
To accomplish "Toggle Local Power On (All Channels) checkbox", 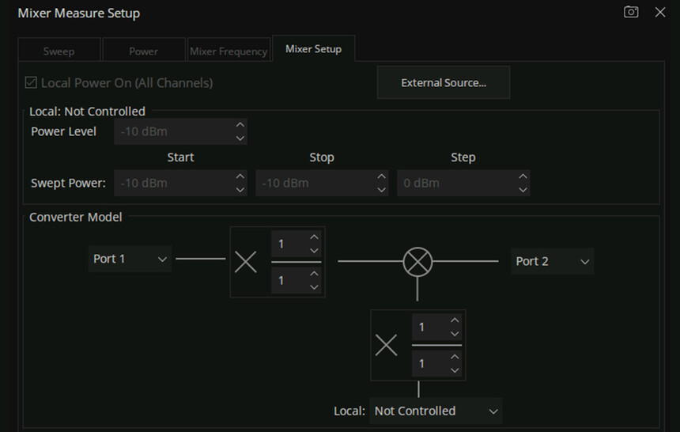I will point(32,82).
